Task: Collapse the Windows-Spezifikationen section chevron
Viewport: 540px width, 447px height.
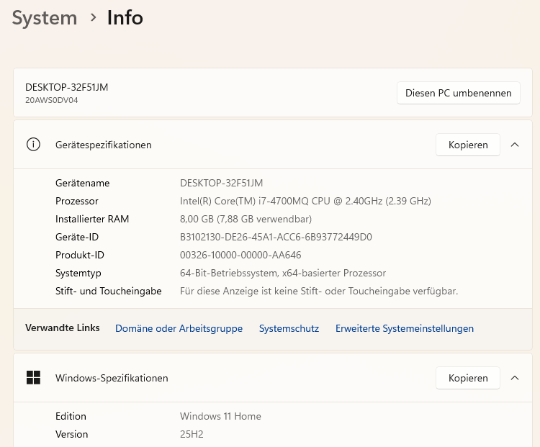Action: [515, 378]
